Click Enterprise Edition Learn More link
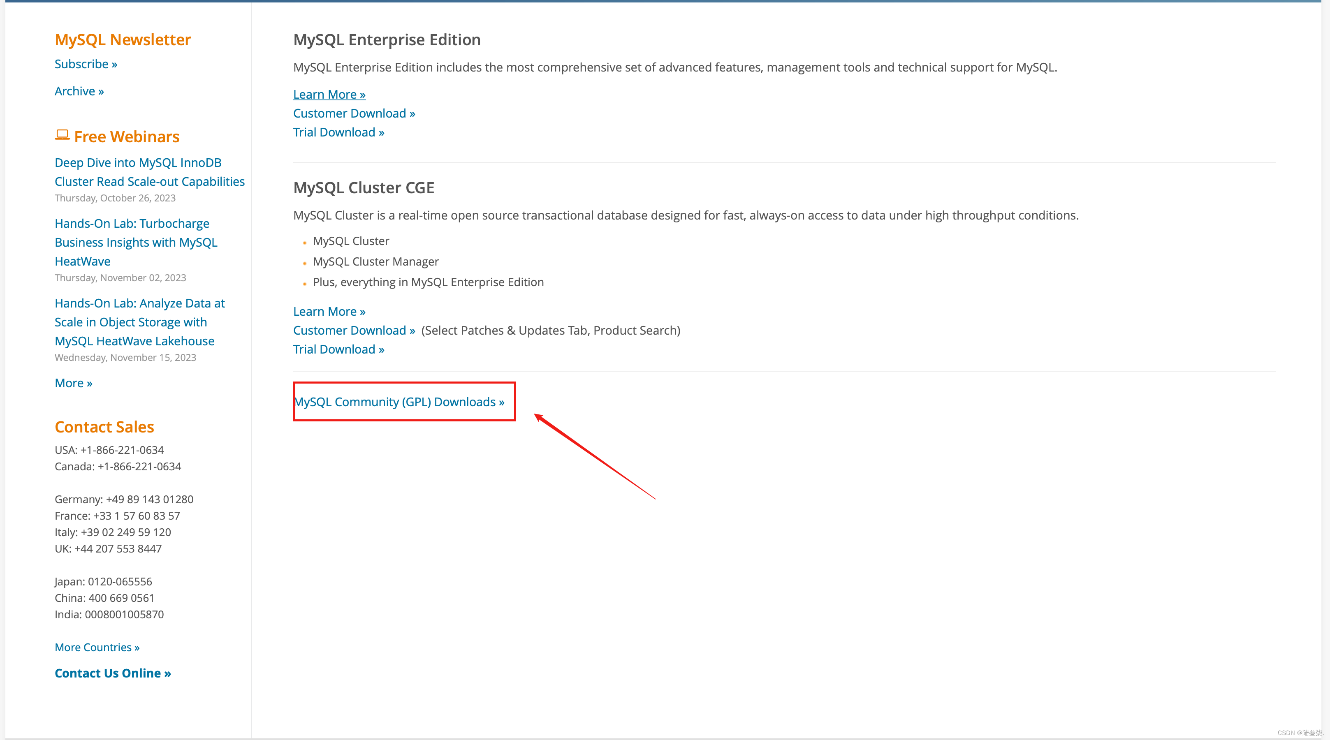Viewport: 1330px width, 740px height. 329,95
